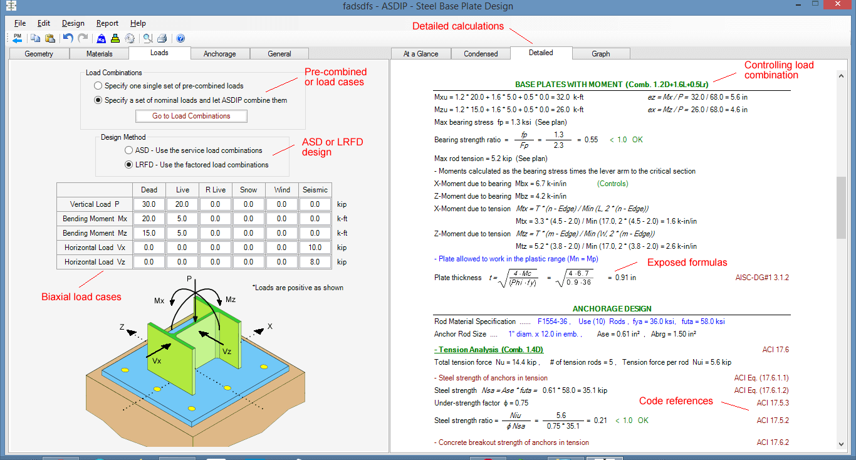Open the File menu
Viewport: 856px width, 460px height.
pyautogui.click(x=20, y=23)
